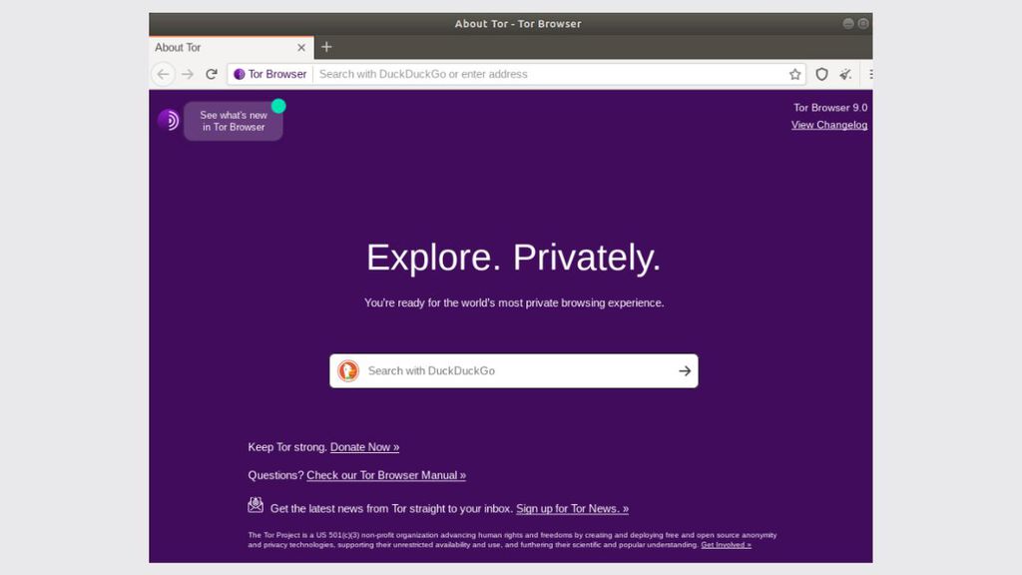Screen dimensions: 1022x575
Task: Close the About Tor tab
Action: [x=301, y=47]
